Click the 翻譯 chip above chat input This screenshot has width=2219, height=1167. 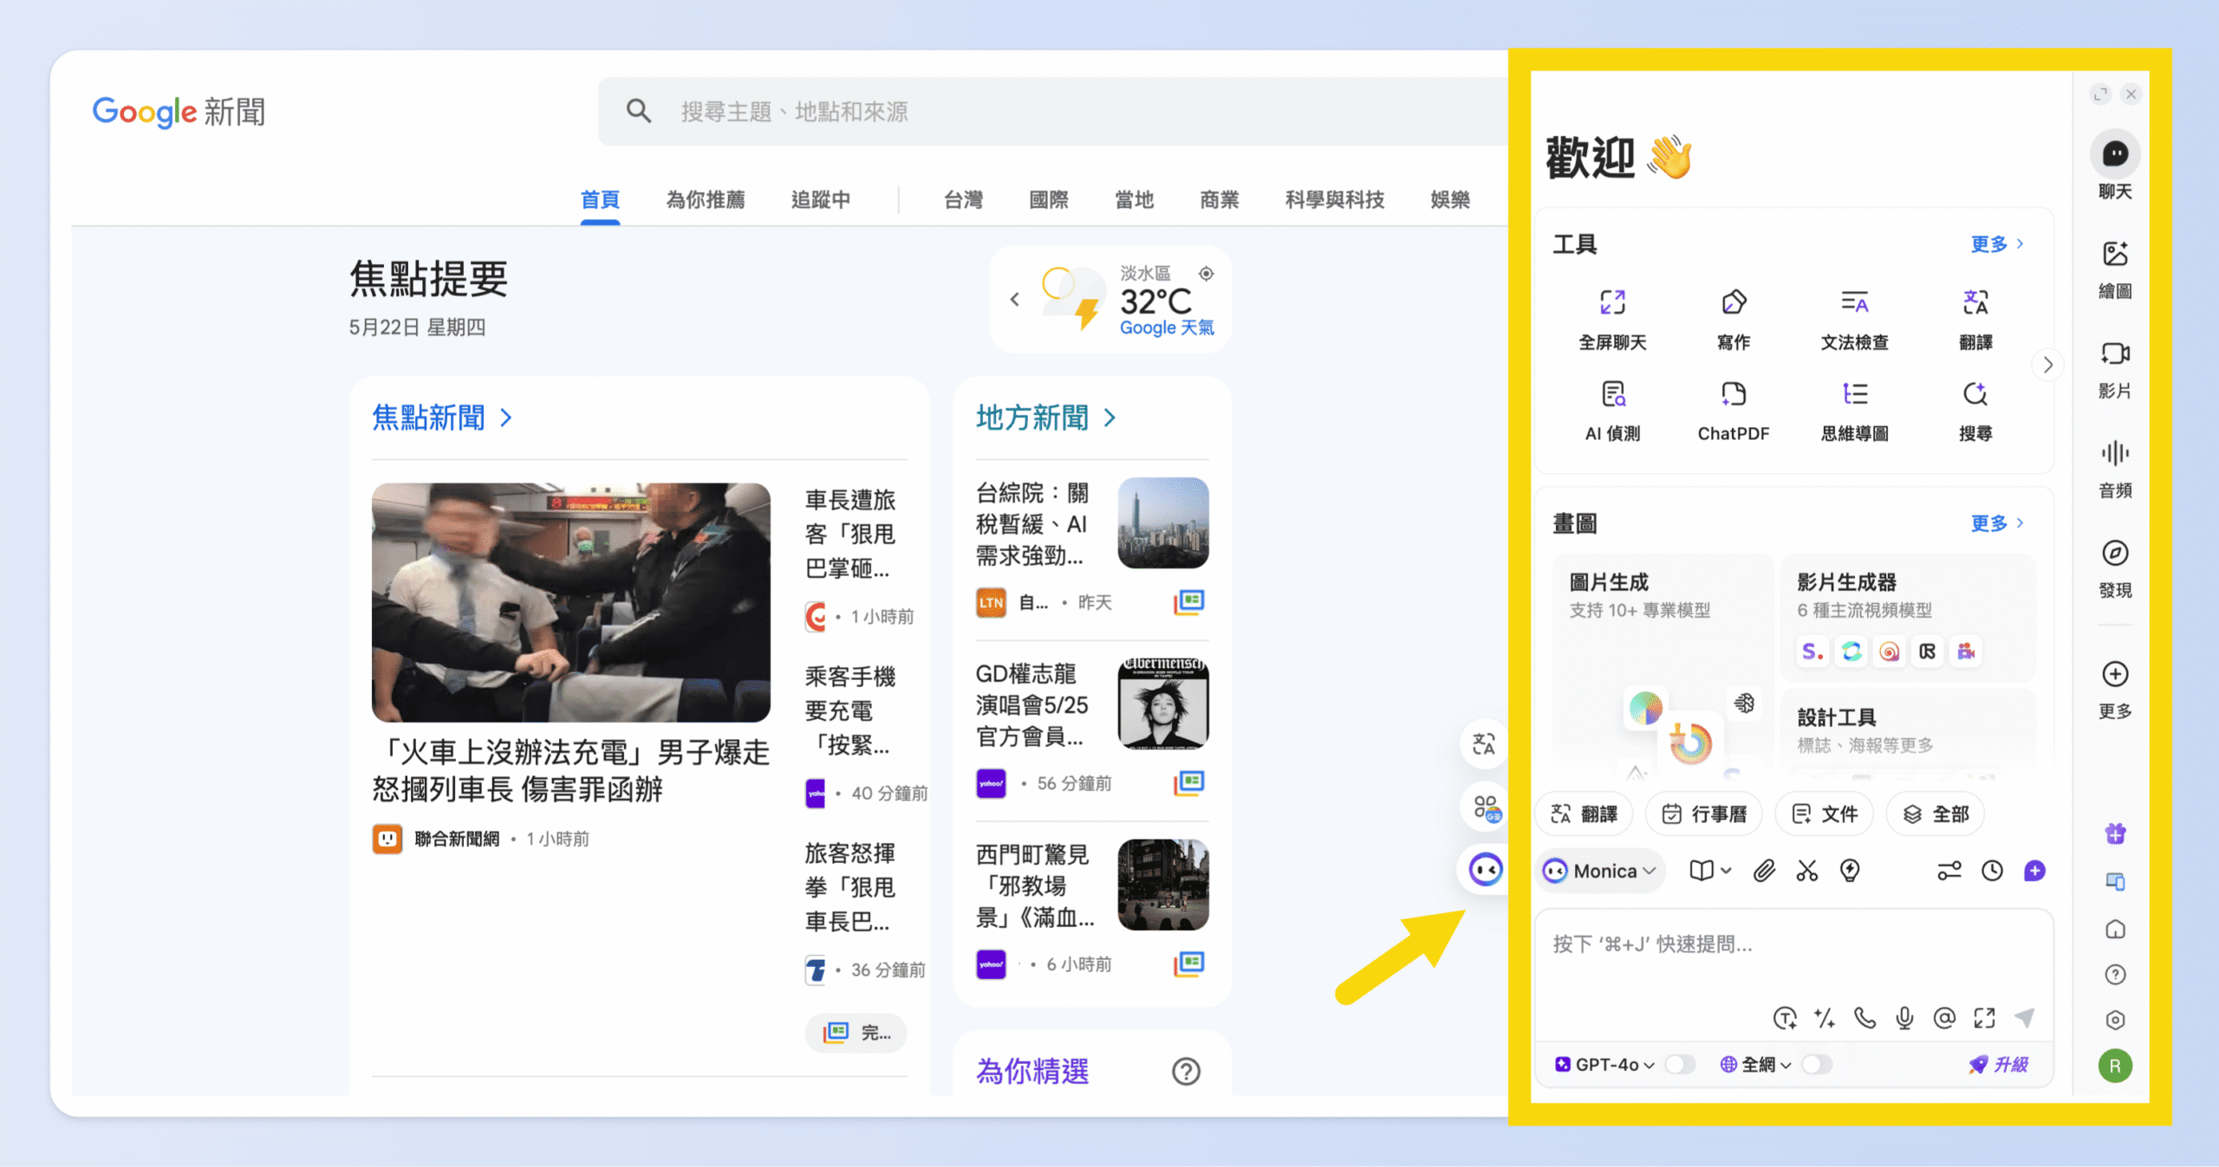point(1584,814)
